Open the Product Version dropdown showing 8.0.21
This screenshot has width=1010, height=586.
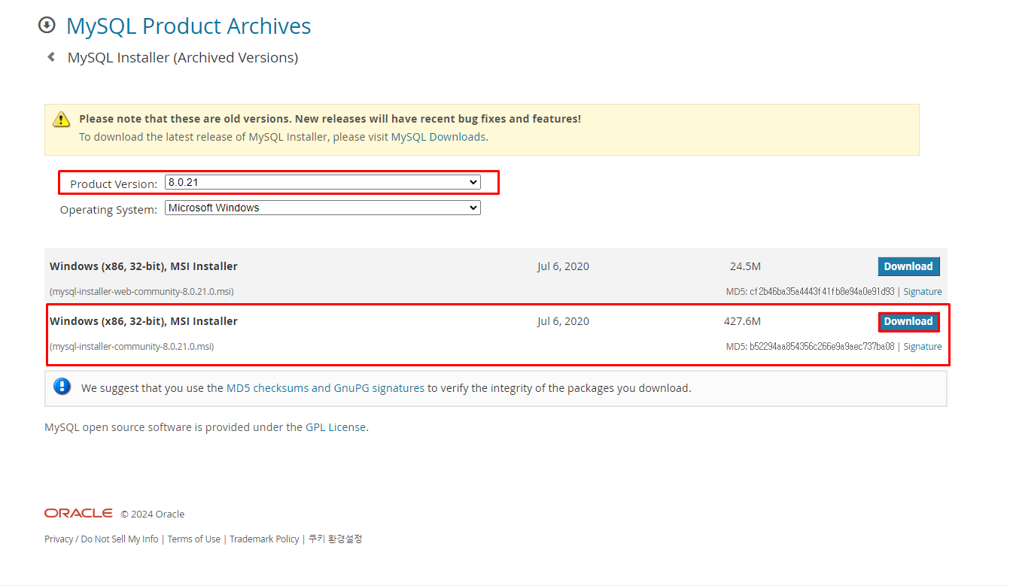[322, 182]
